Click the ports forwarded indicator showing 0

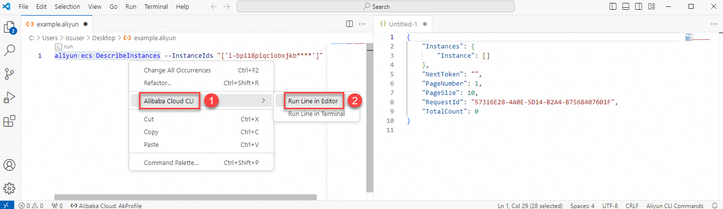(57, 206)
